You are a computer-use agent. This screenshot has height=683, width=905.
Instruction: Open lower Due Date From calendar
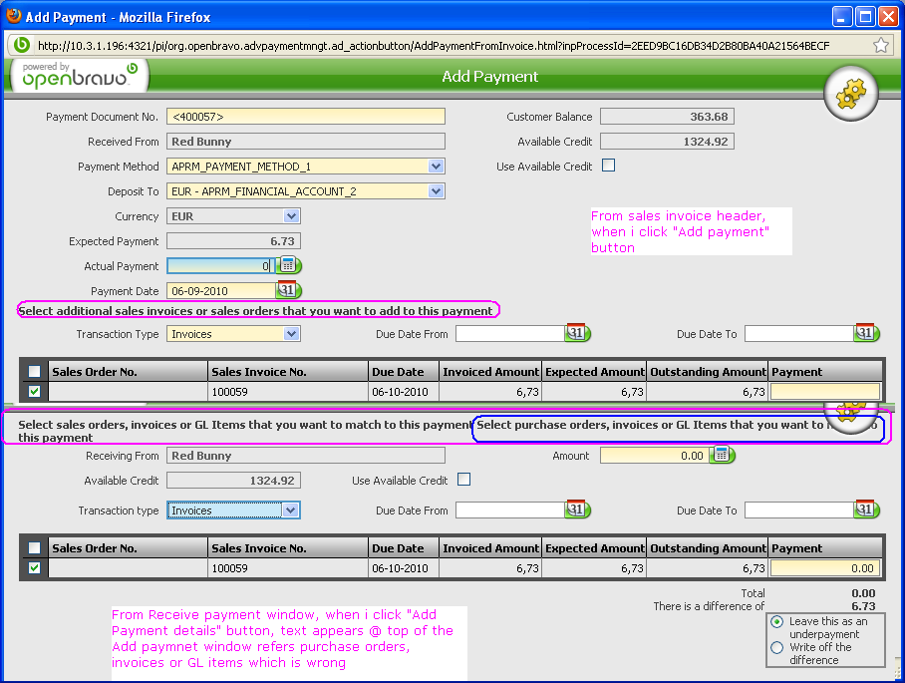[x=579, y=510]
